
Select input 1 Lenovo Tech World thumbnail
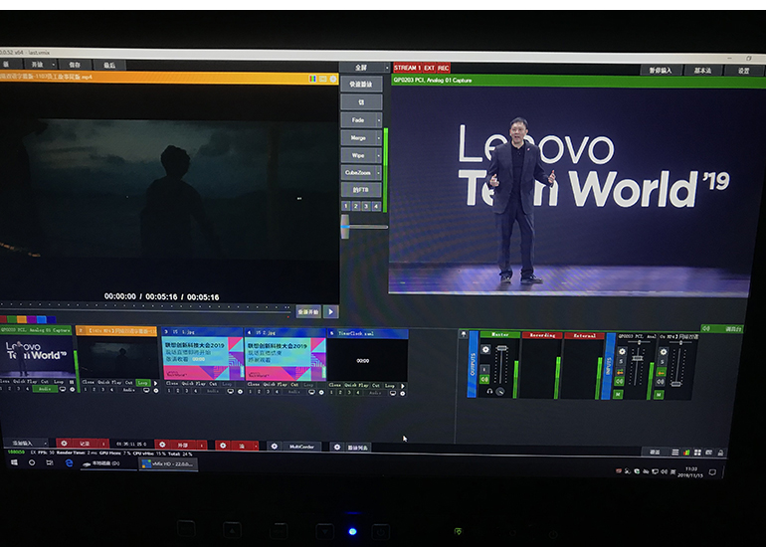[x=36, y=356]
